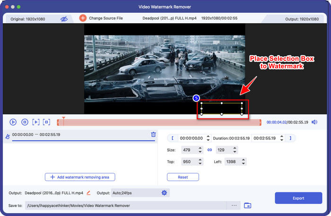The width and height of the screenshot is (331, 216).
Task: Click the Duration:00:02:55.19 text
Action: point(231,138)
